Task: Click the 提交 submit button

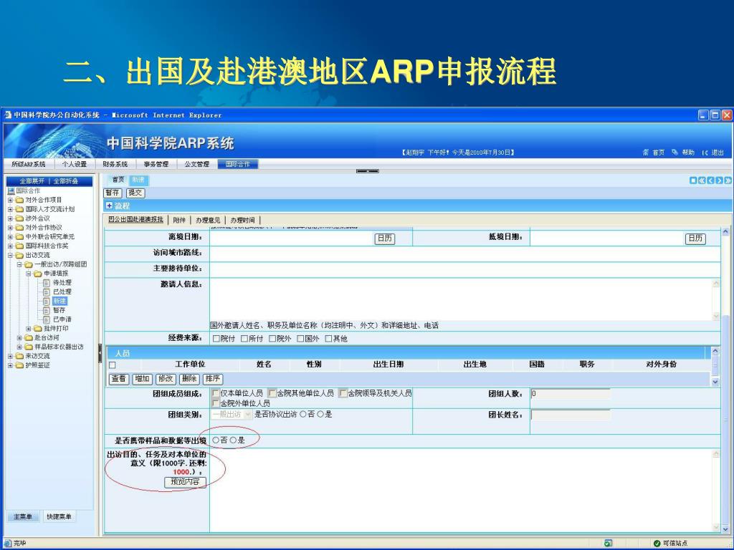Action: [x=135, y=193]
